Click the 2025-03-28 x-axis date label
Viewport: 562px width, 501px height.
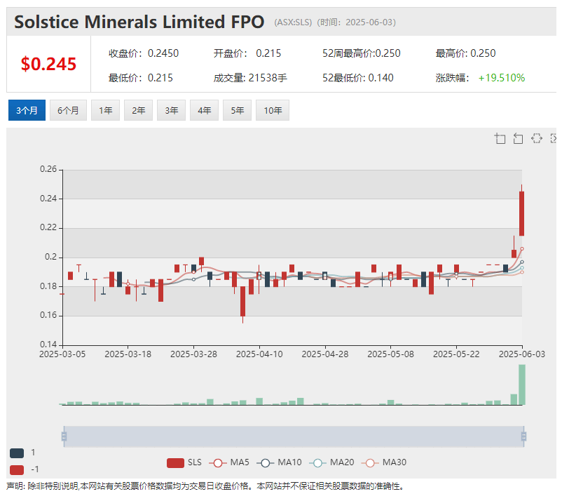(x=193, y=354)
